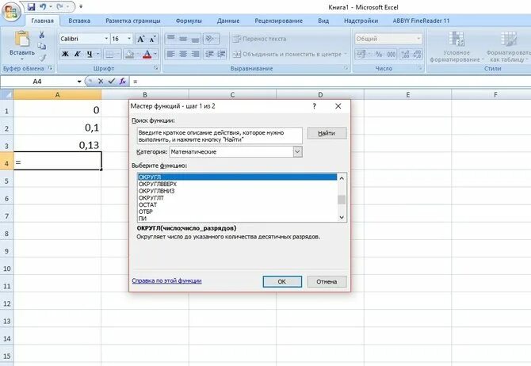Increase font size with large A
Image resolution: width=531 pixels, height=366 pixels.
[x=140, y=39]
